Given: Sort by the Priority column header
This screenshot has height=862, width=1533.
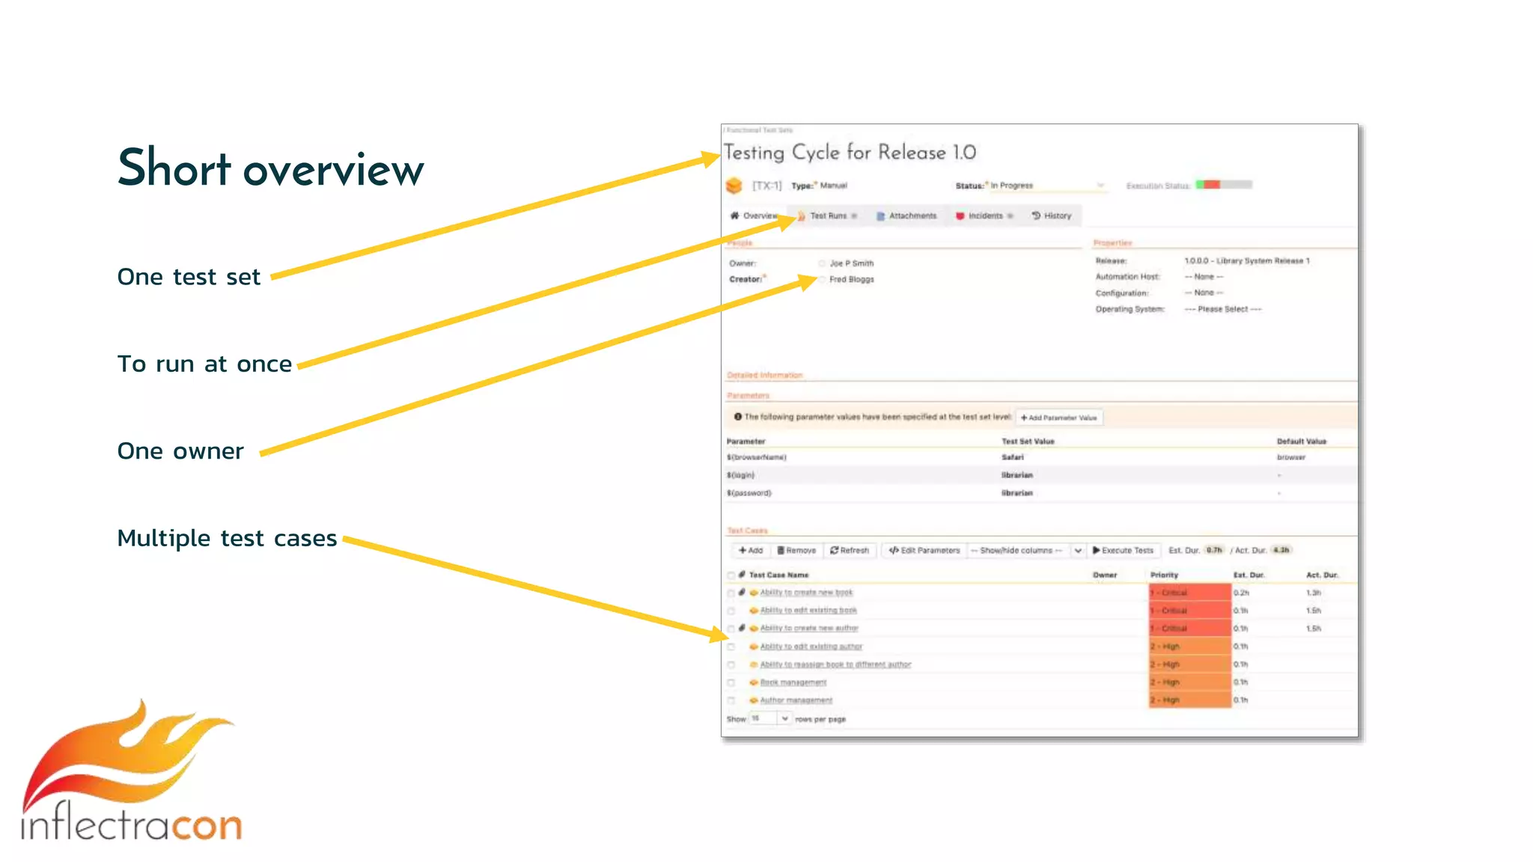Looking at the screenshot, I should (1165, 575).
